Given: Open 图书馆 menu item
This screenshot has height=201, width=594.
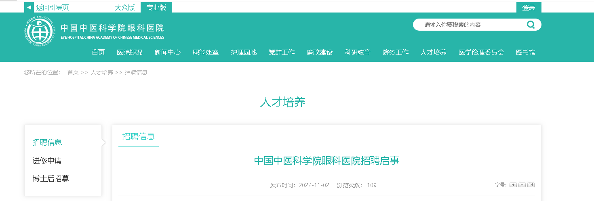Looking at the screenshot, I should 526,52.
